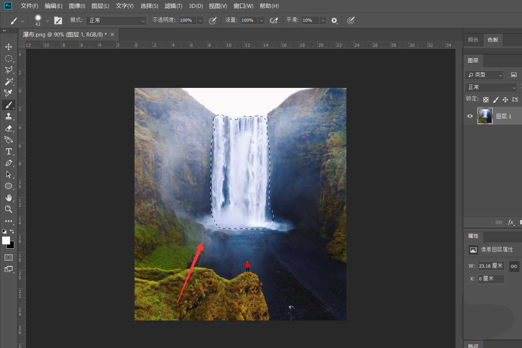Select the Elliptical Marquee tool
The image size is (522, 348).
(9, 59)
